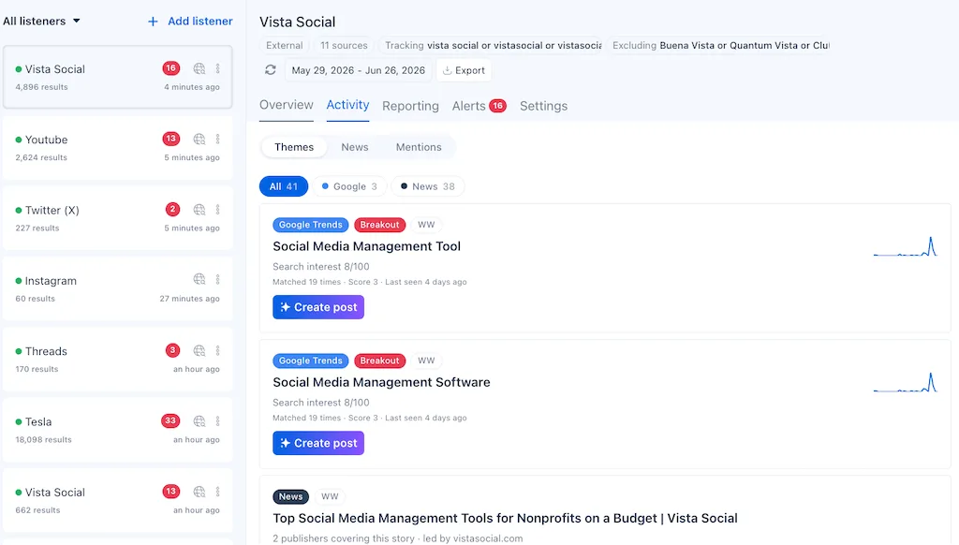The width and height of the screenshot is (959, 545).
Task: Click '18,098 results' under Tesla
Action: (x=43, y=440)
